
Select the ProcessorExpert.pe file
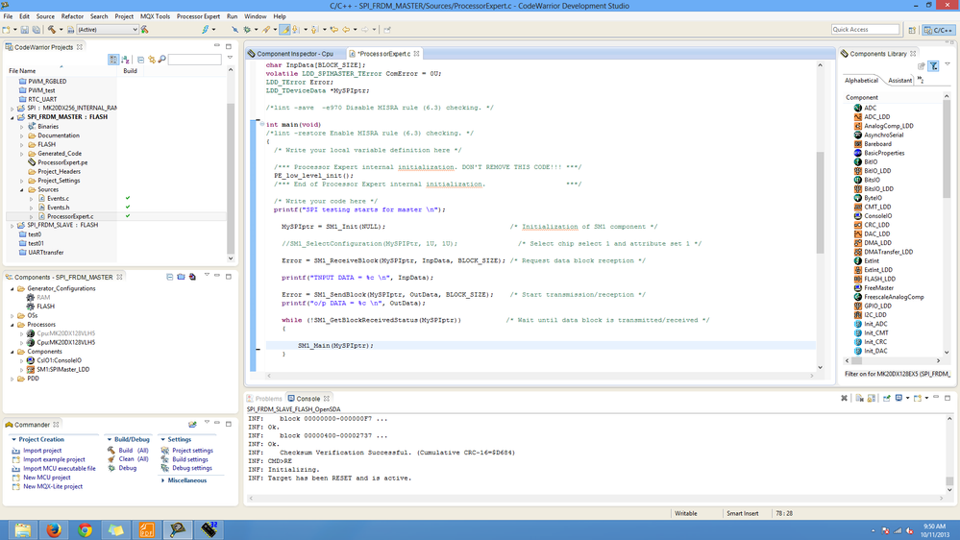(62, 162)
